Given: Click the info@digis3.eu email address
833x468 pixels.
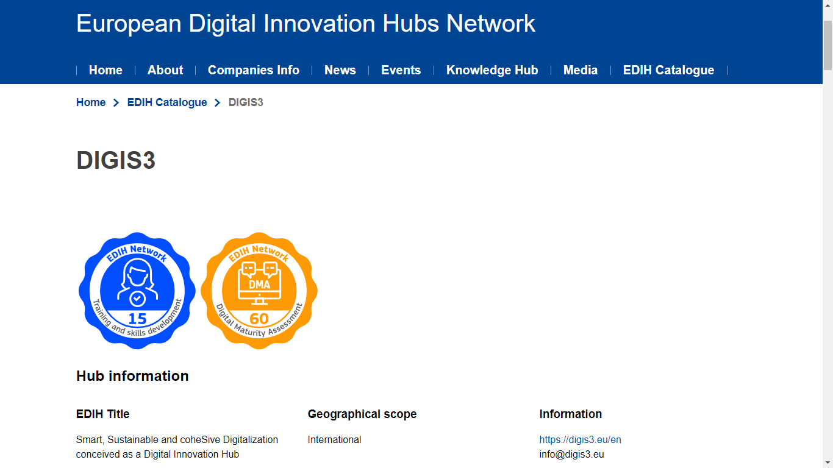Looking at the screenshot, I should 571,454.
